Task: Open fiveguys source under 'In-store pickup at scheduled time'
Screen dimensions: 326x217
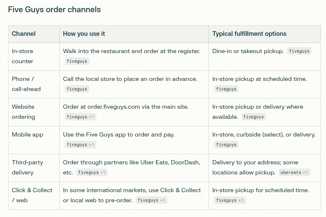Action: point(226,89)
